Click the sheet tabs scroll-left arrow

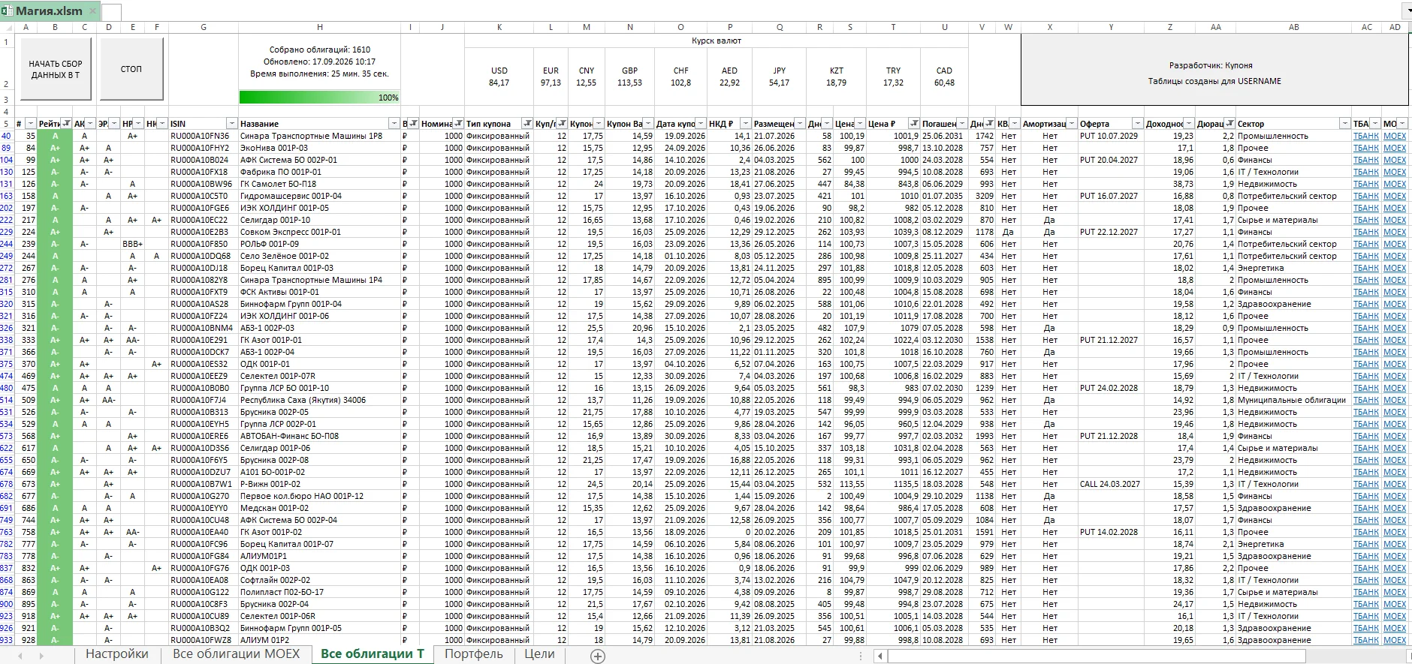click(x=20, y=656)
